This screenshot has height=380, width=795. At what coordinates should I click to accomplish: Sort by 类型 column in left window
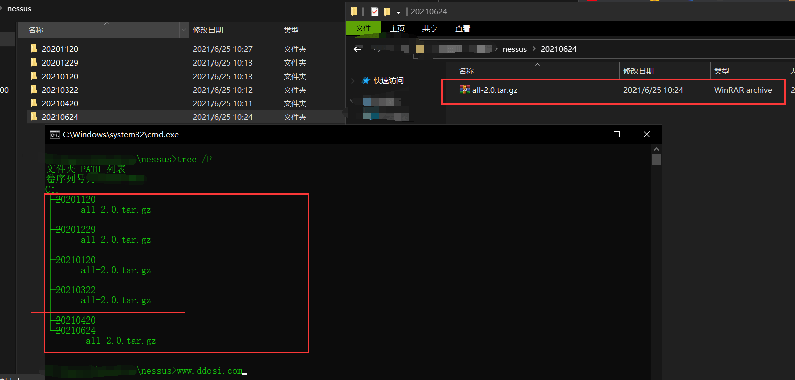(291, 30)
